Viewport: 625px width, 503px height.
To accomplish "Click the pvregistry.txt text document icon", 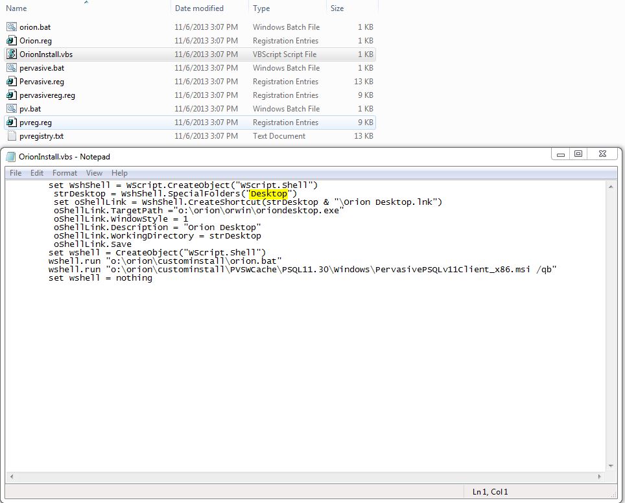I will pos(12,136).
